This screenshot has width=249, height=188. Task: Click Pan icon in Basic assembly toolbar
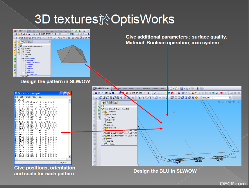coord(160,98)
